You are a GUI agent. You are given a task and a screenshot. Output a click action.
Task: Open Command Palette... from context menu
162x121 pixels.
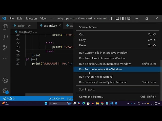117,97
